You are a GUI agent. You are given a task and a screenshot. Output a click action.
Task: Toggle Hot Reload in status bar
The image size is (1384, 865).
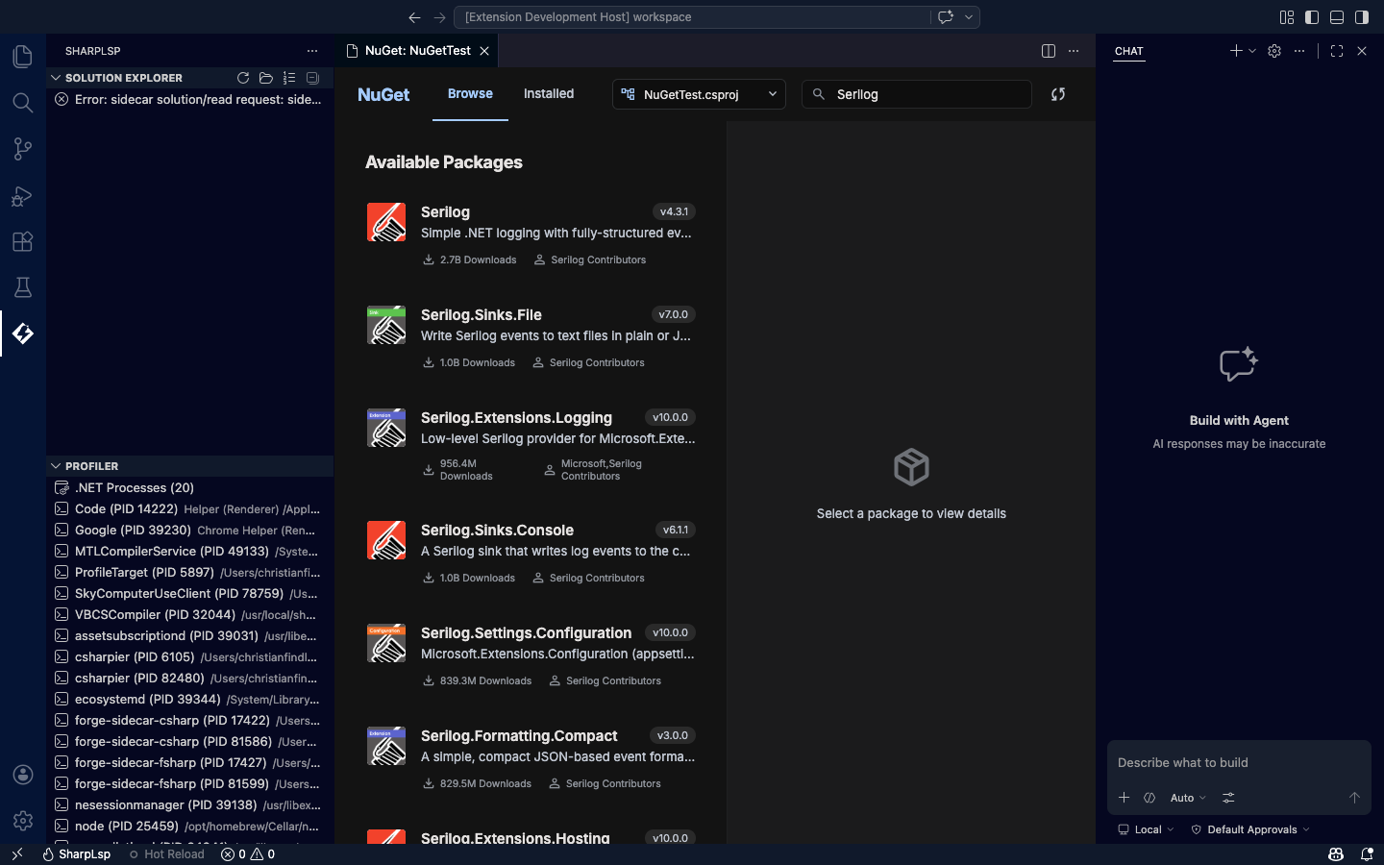click(167, 854)
